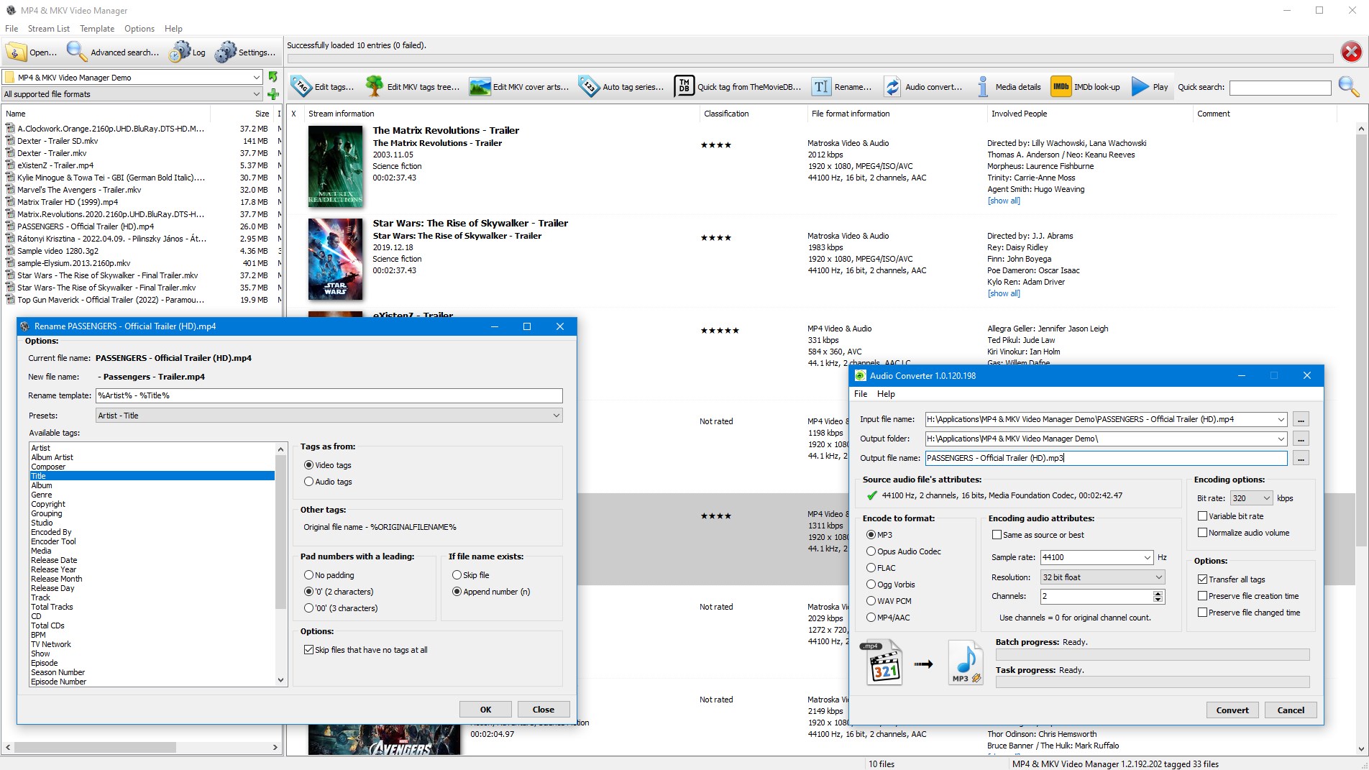Screen dimensions: 1369x770
Task: Click the file list horizontal scrollbar
Action: (141, 748)
